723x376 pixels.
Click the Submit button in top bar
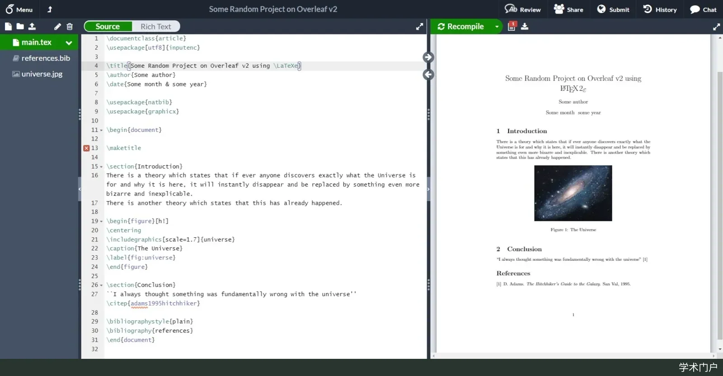[x=613, y=9]
